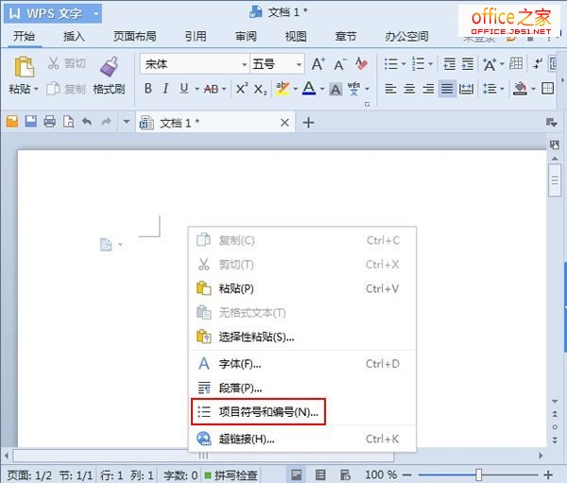Close the 文档 1 document tab
The height and width of the screenshot is (483, 567).
pyautogui.click(x=284, y=123)
